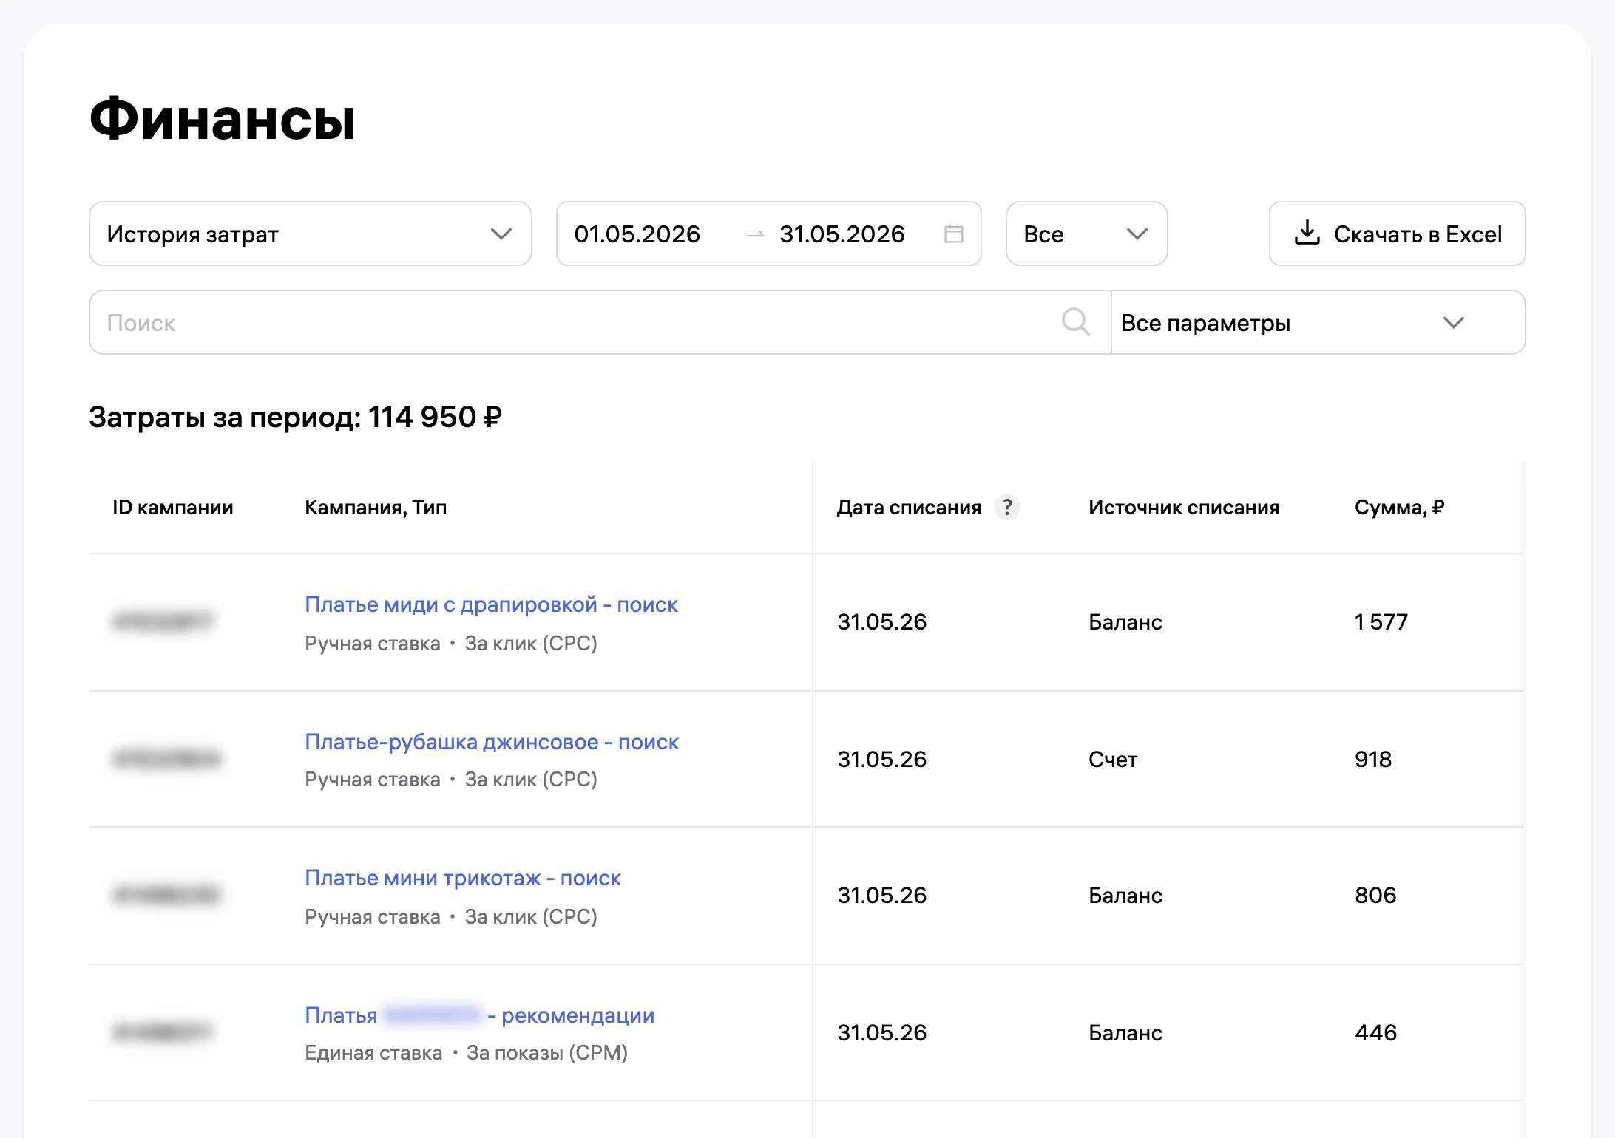
Task: Select the amount 1 577
Action: click(x=1381, y=621)
